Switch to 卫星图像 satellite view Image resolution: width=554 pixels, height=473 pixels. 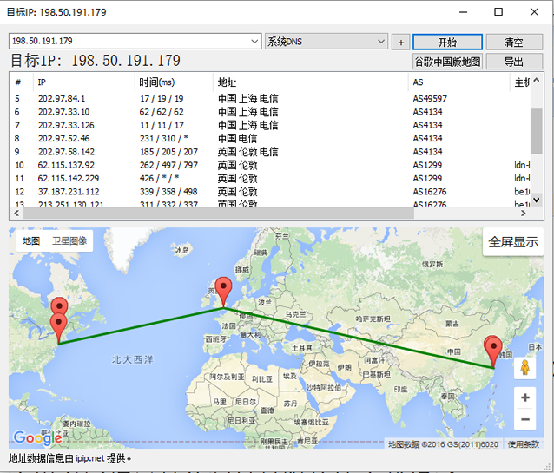(x=69, y=240)
